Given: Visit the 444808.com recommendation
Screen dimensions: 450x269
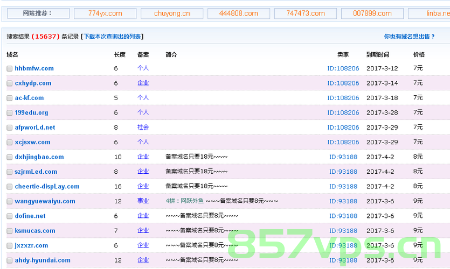Looking at the screenshot, I should [239, 13].
